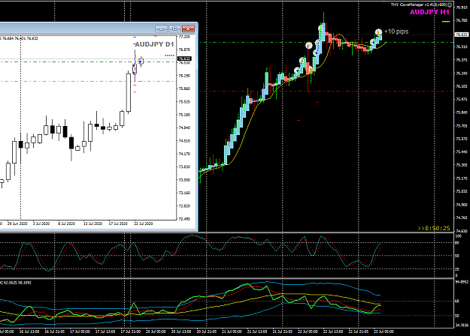Click the +10 pips annotation text
The image size is (470, 336).
pyautogui.click(x=396, y=31)
